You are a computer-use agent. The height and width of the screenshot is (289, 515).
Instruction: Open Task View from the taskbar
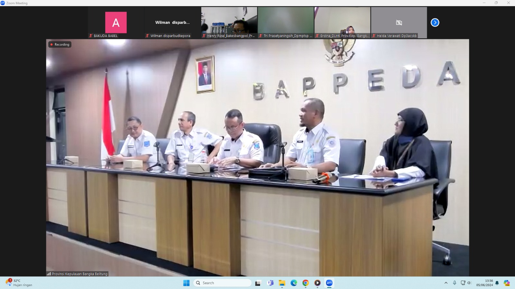tap(258, 283)
